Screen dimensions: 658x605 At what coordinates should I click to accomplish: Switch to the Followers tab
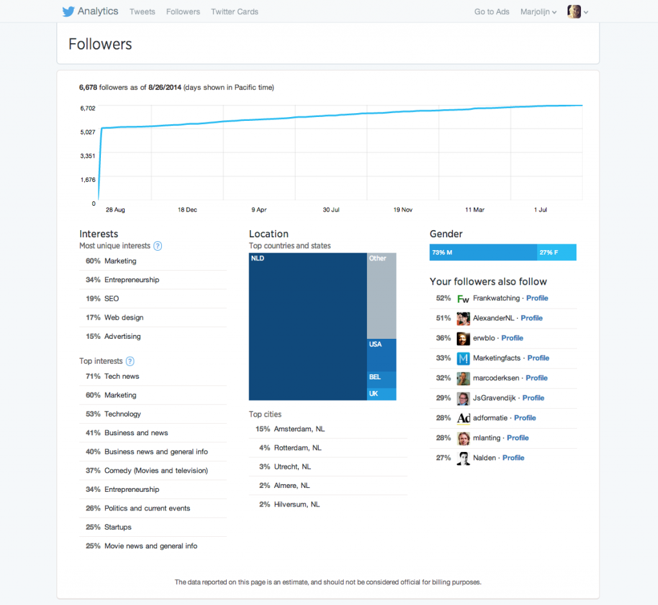coord(182,12)
